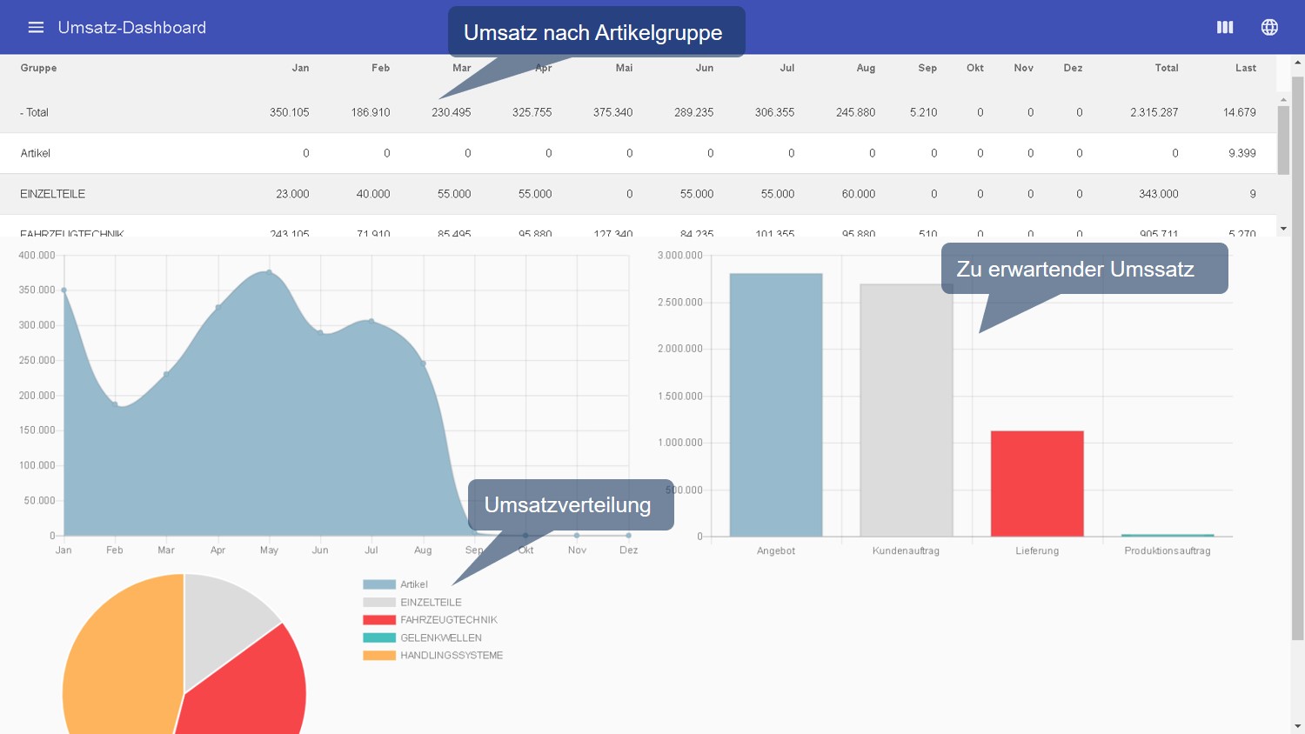Viewport: 1305px width, 734px height.
Task: Click the table scrollbar down arrow
Action: [x=1283, y=229]
